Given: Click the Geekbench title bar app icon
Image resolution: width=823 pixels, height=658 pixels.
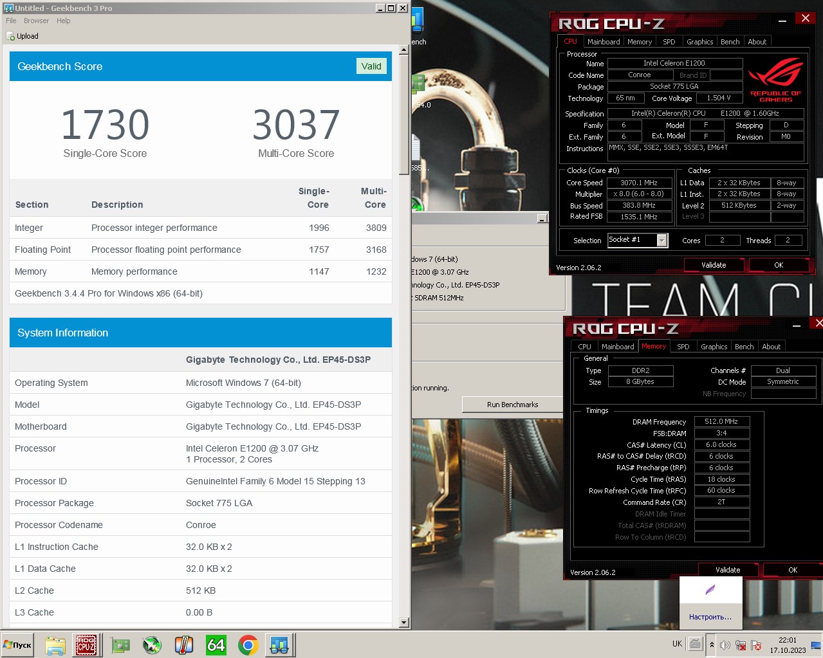Looking at the screenshot, I should click(x=9, y=8).
